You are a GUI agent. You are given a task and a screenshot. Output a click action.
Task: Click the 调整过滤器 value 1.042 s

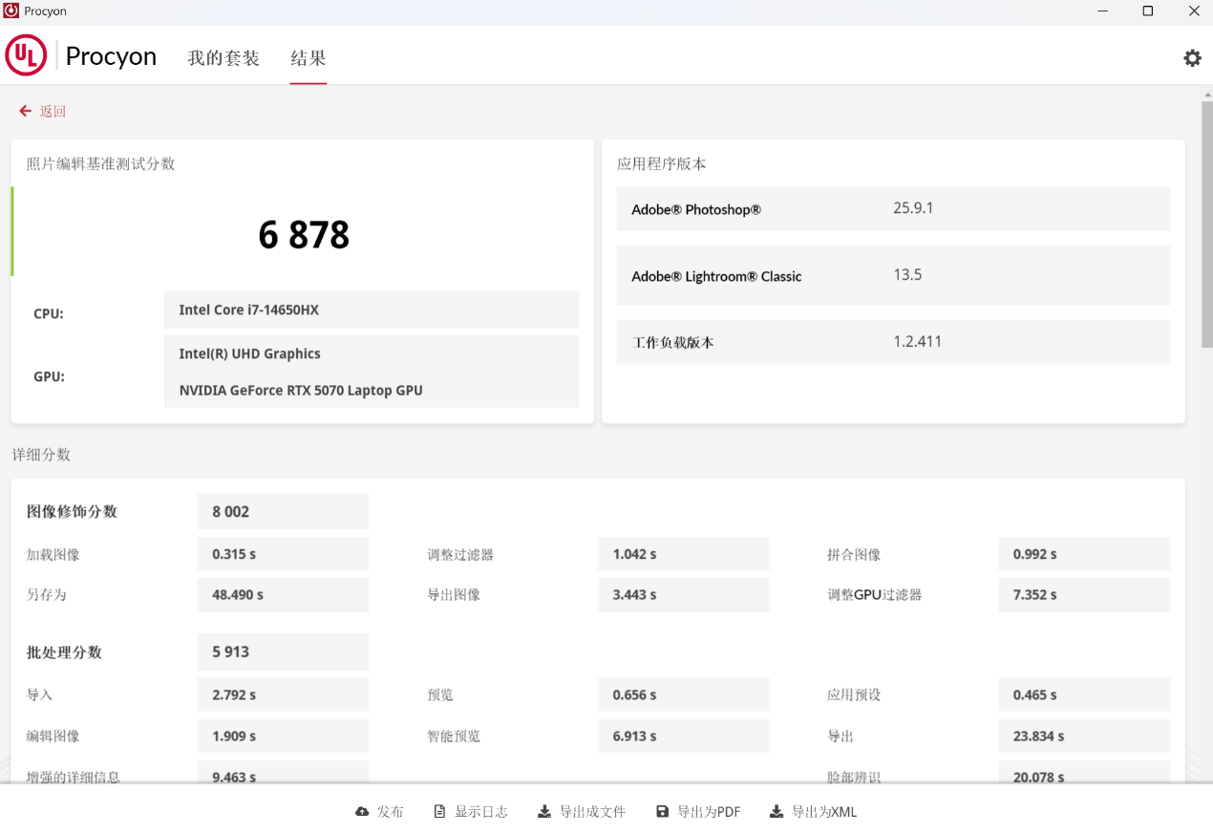pos(683,554)
